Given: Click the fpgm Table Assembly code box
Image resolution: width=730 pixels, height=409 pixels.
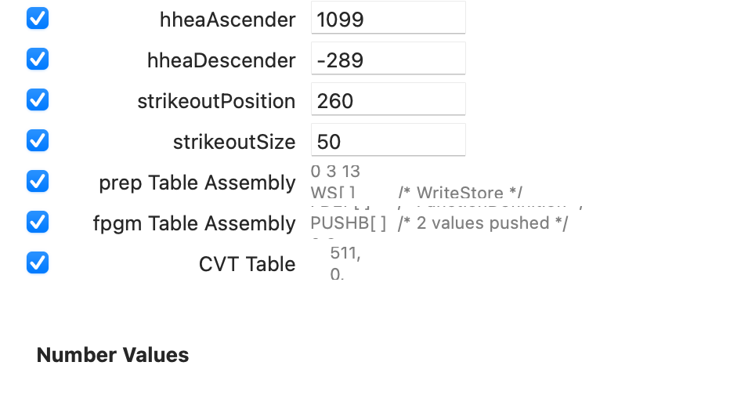Looking at the screenshot, I should pyautogui.click(x=439, y=223).
